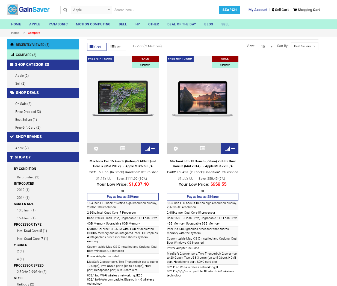337x286 pixels.
Task: Open the View count dropdown showing 10
Action: [x=267, y=46]
